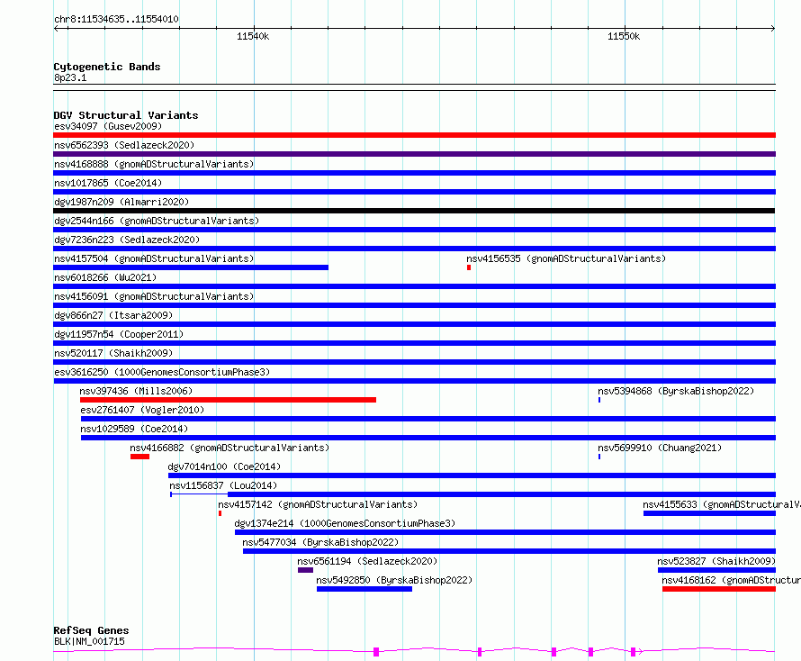
Task: Click the dgv866n27 (Itsara2009) label
Action: tap(113, 315)
